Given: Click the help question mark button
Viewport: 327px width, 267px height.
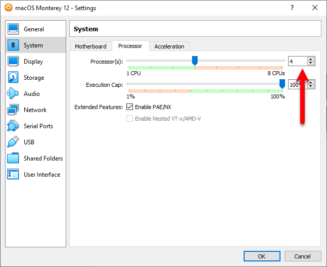Looking at the screenshot, I should [292, 8].
